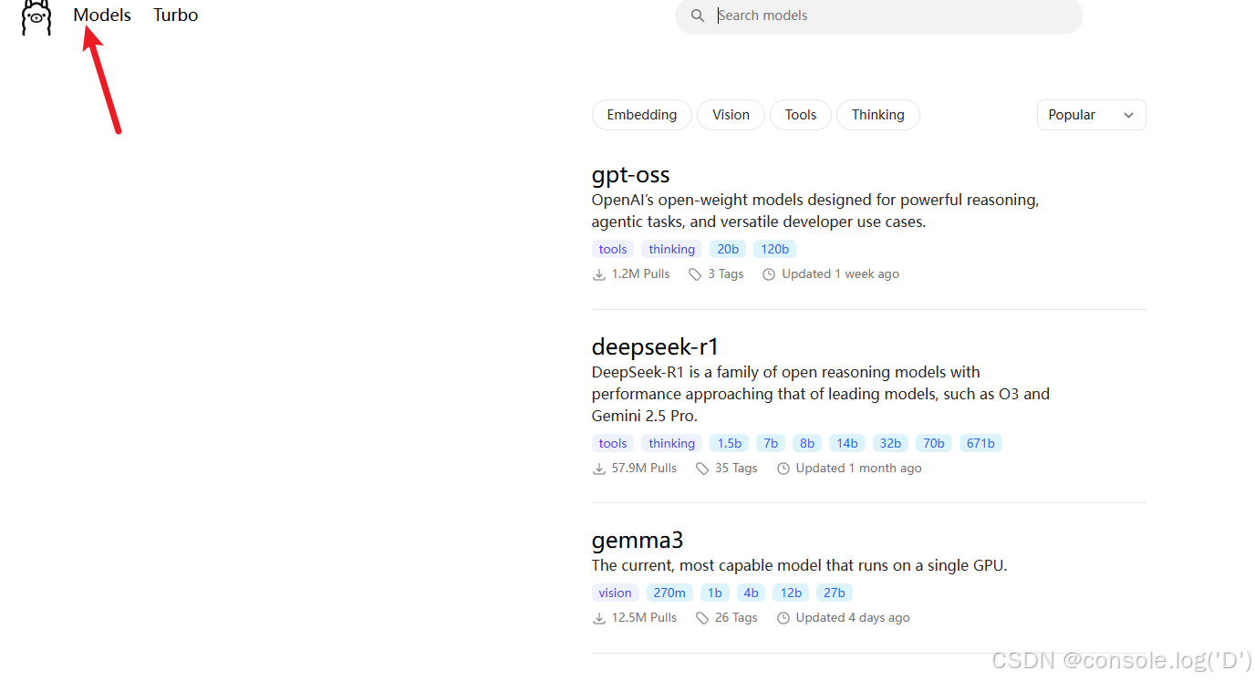Click the '3 Tags' text
1255x681 pixels.
726,274
